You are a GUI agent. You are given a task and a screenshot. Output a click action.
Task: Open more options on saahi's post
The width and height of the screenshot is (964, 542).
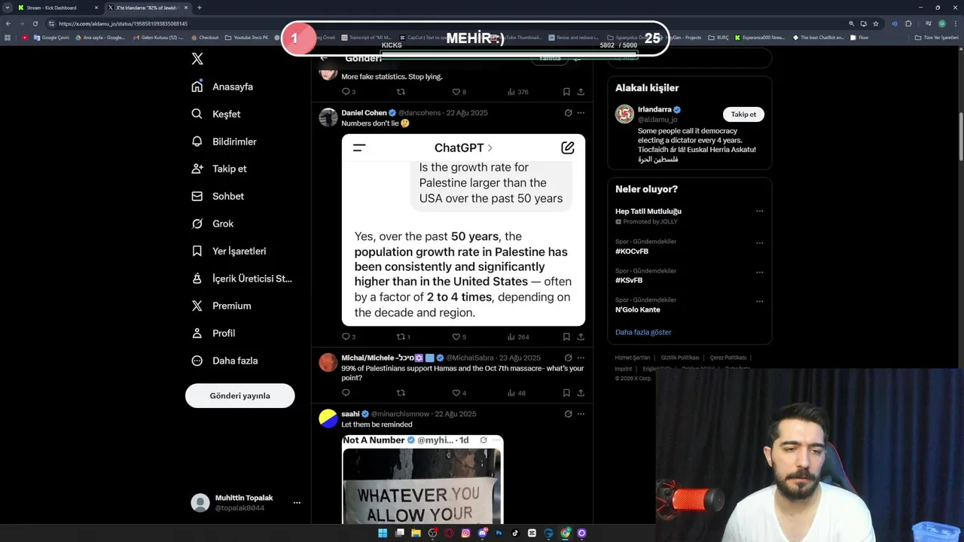click(x=581, y=414)
